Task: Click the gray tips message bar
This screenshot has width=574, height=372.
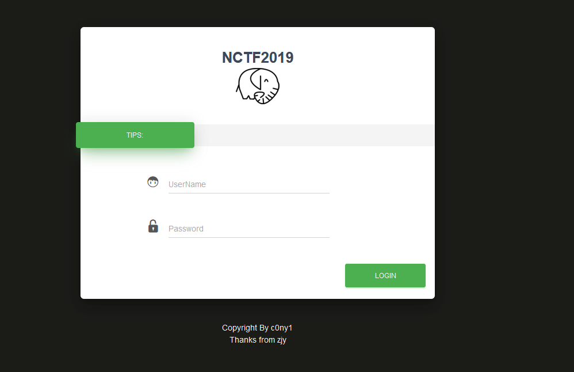Action: coord(314,135)
